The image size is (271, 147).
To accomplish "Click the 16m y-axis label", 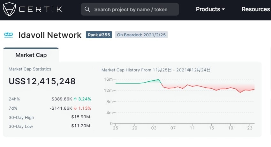I will point(108,79).
